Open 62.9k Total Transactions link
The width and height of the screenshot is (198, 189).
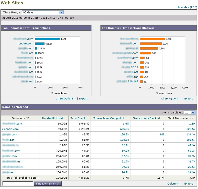click(x=192, y=145)
